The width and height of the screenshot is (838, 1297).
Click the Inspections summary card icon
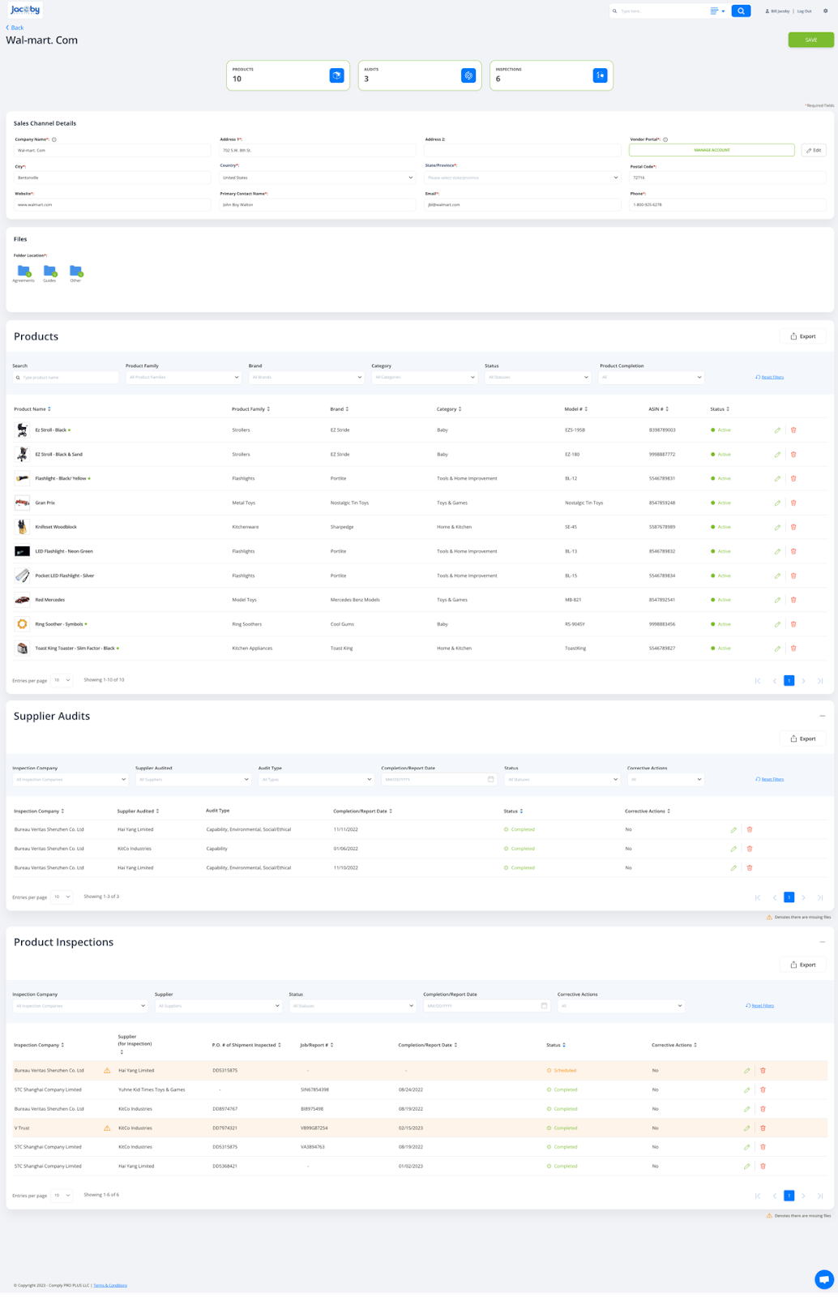(x=600, y=75)
